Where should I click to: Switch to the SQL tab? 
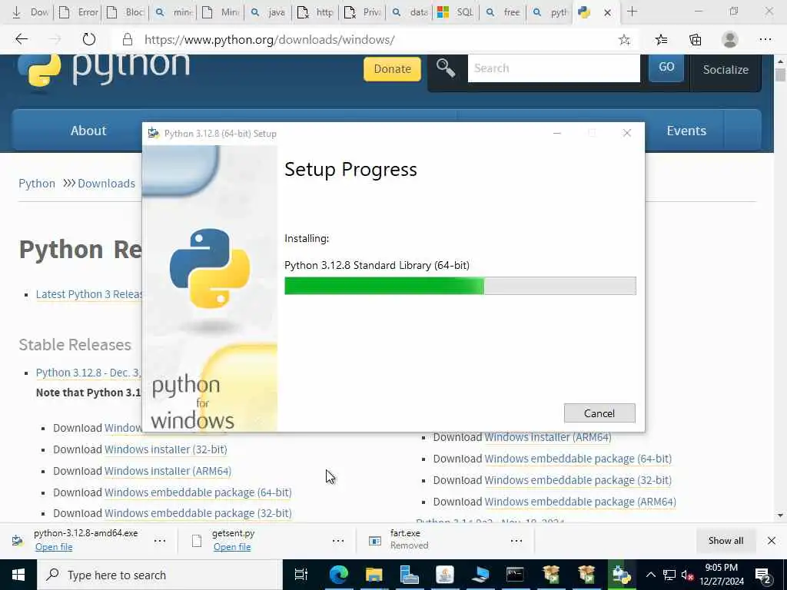[x=456, y=12]
